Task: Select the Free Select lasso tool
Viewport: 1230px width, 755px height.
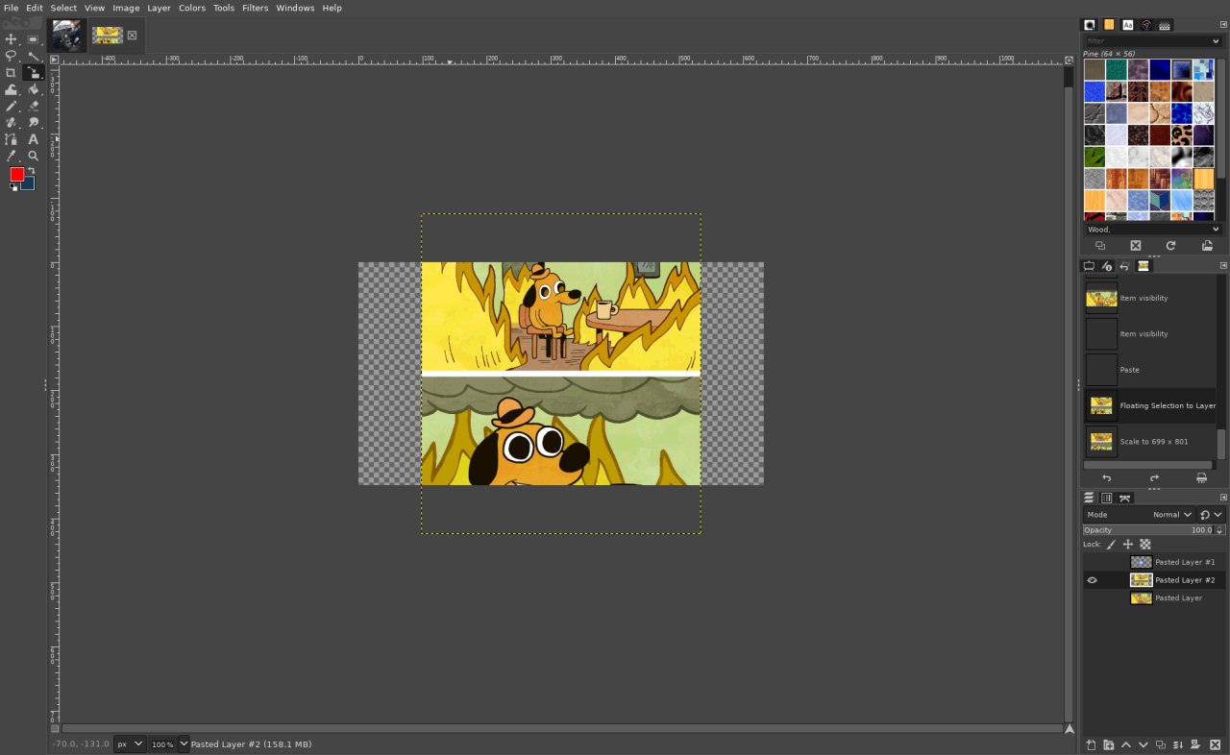Action: point(12,56)
